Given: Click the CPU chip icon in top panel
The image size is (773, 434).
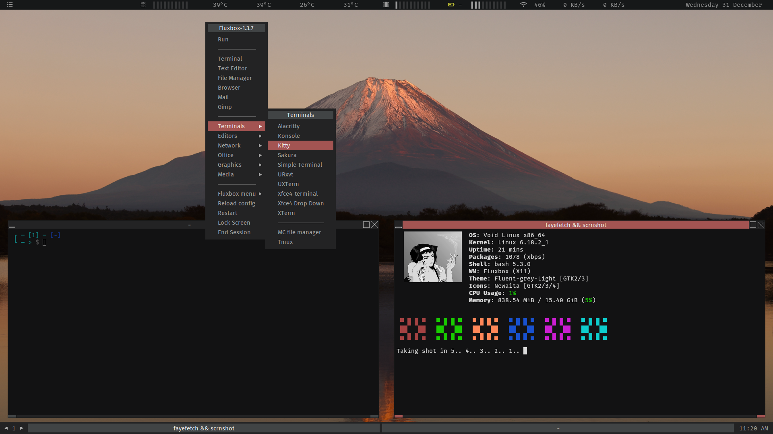Looking at the screenshot, I should 386,5.
